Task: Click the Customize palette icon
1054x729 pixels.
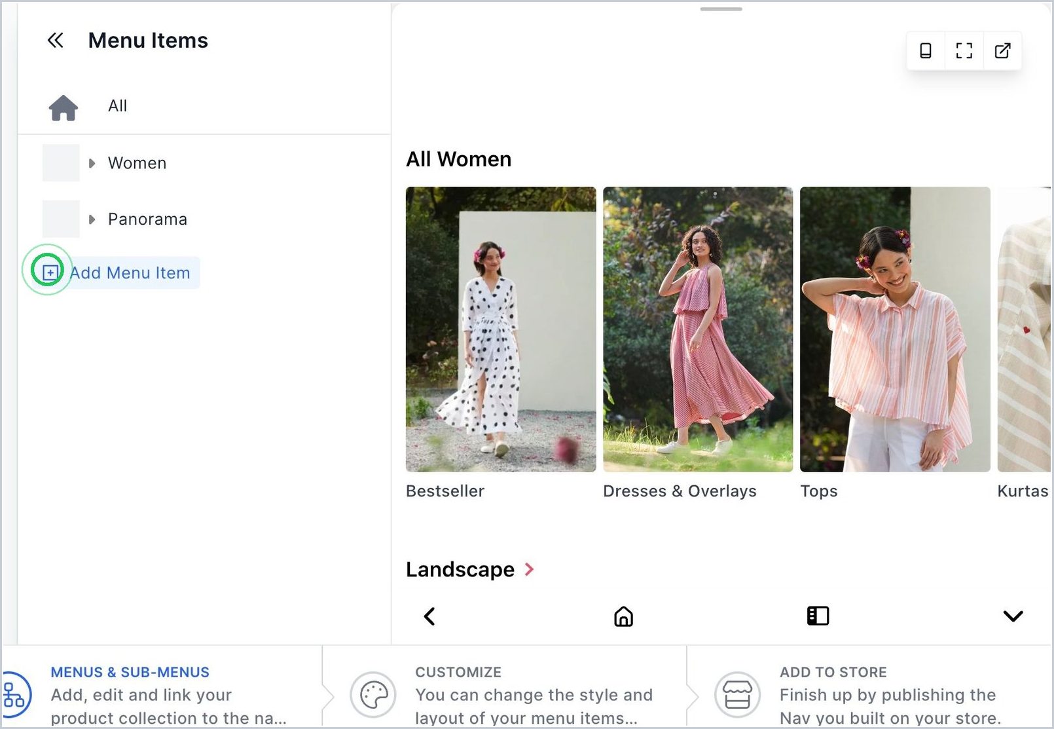Action: point(373,694)
